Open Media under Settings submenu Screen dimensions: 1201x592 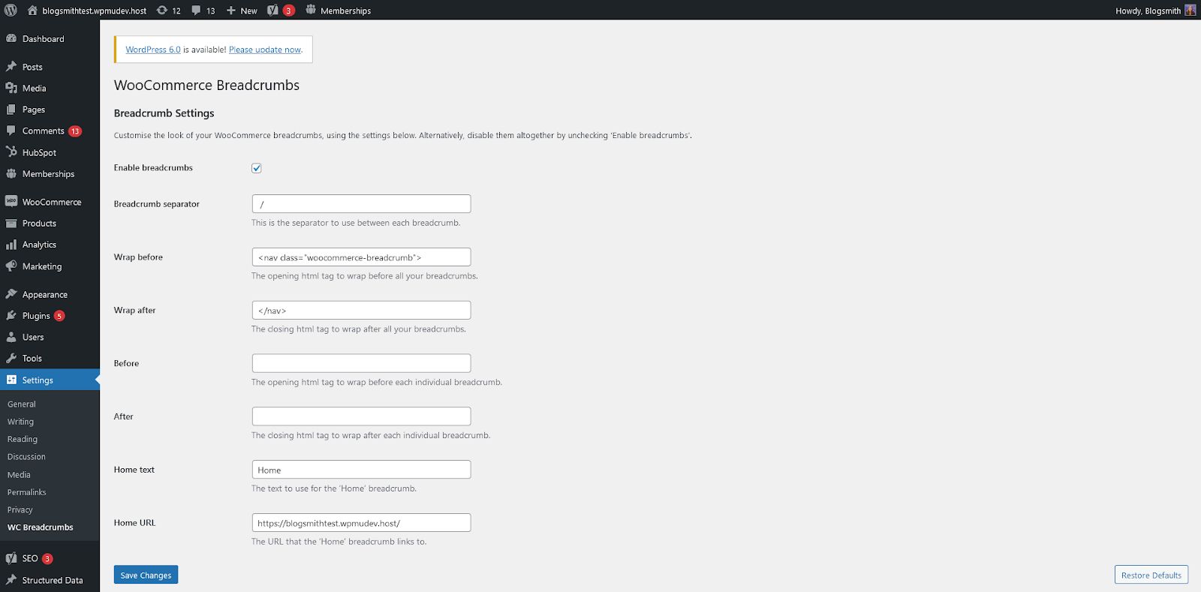19,474
